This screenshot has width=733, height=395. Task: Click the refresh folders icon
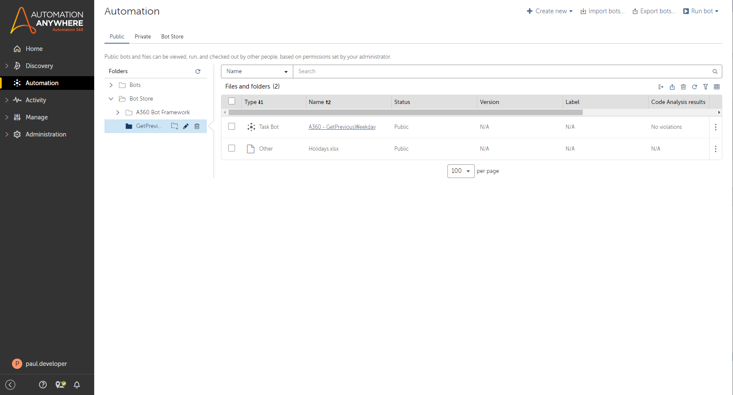coord(198,71)
